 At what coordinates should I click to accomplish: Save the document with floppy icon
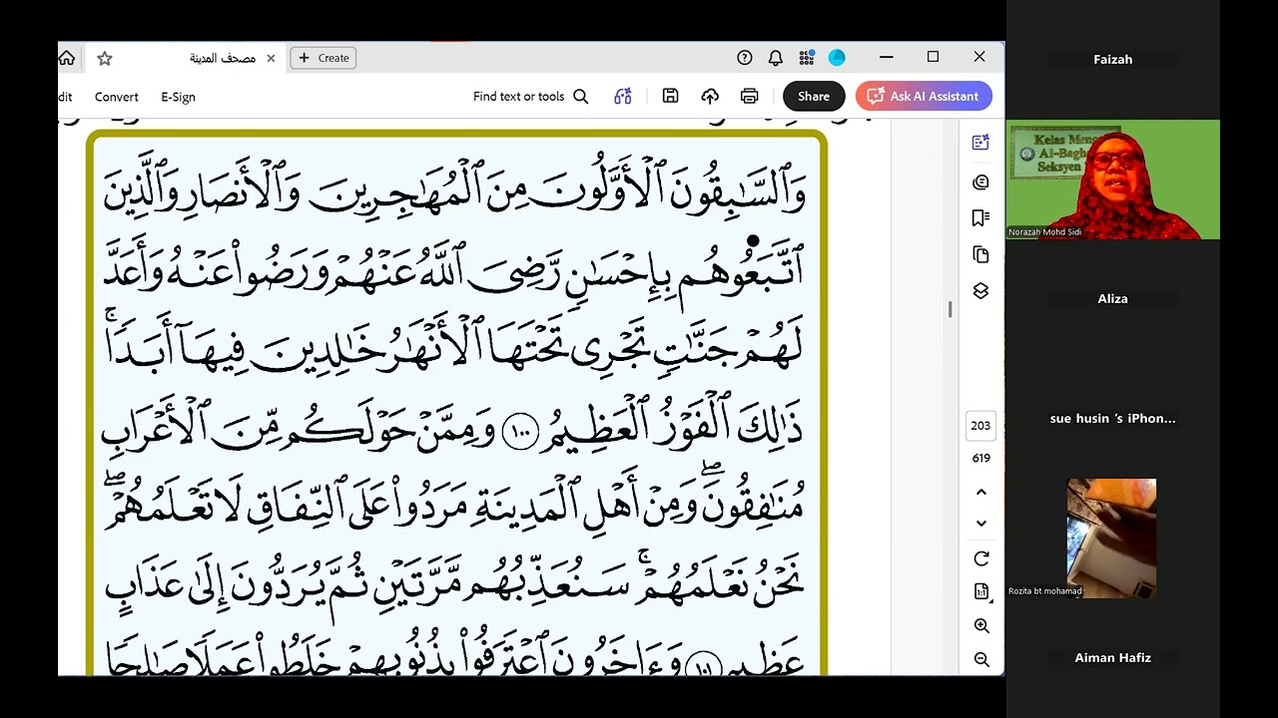670,97
